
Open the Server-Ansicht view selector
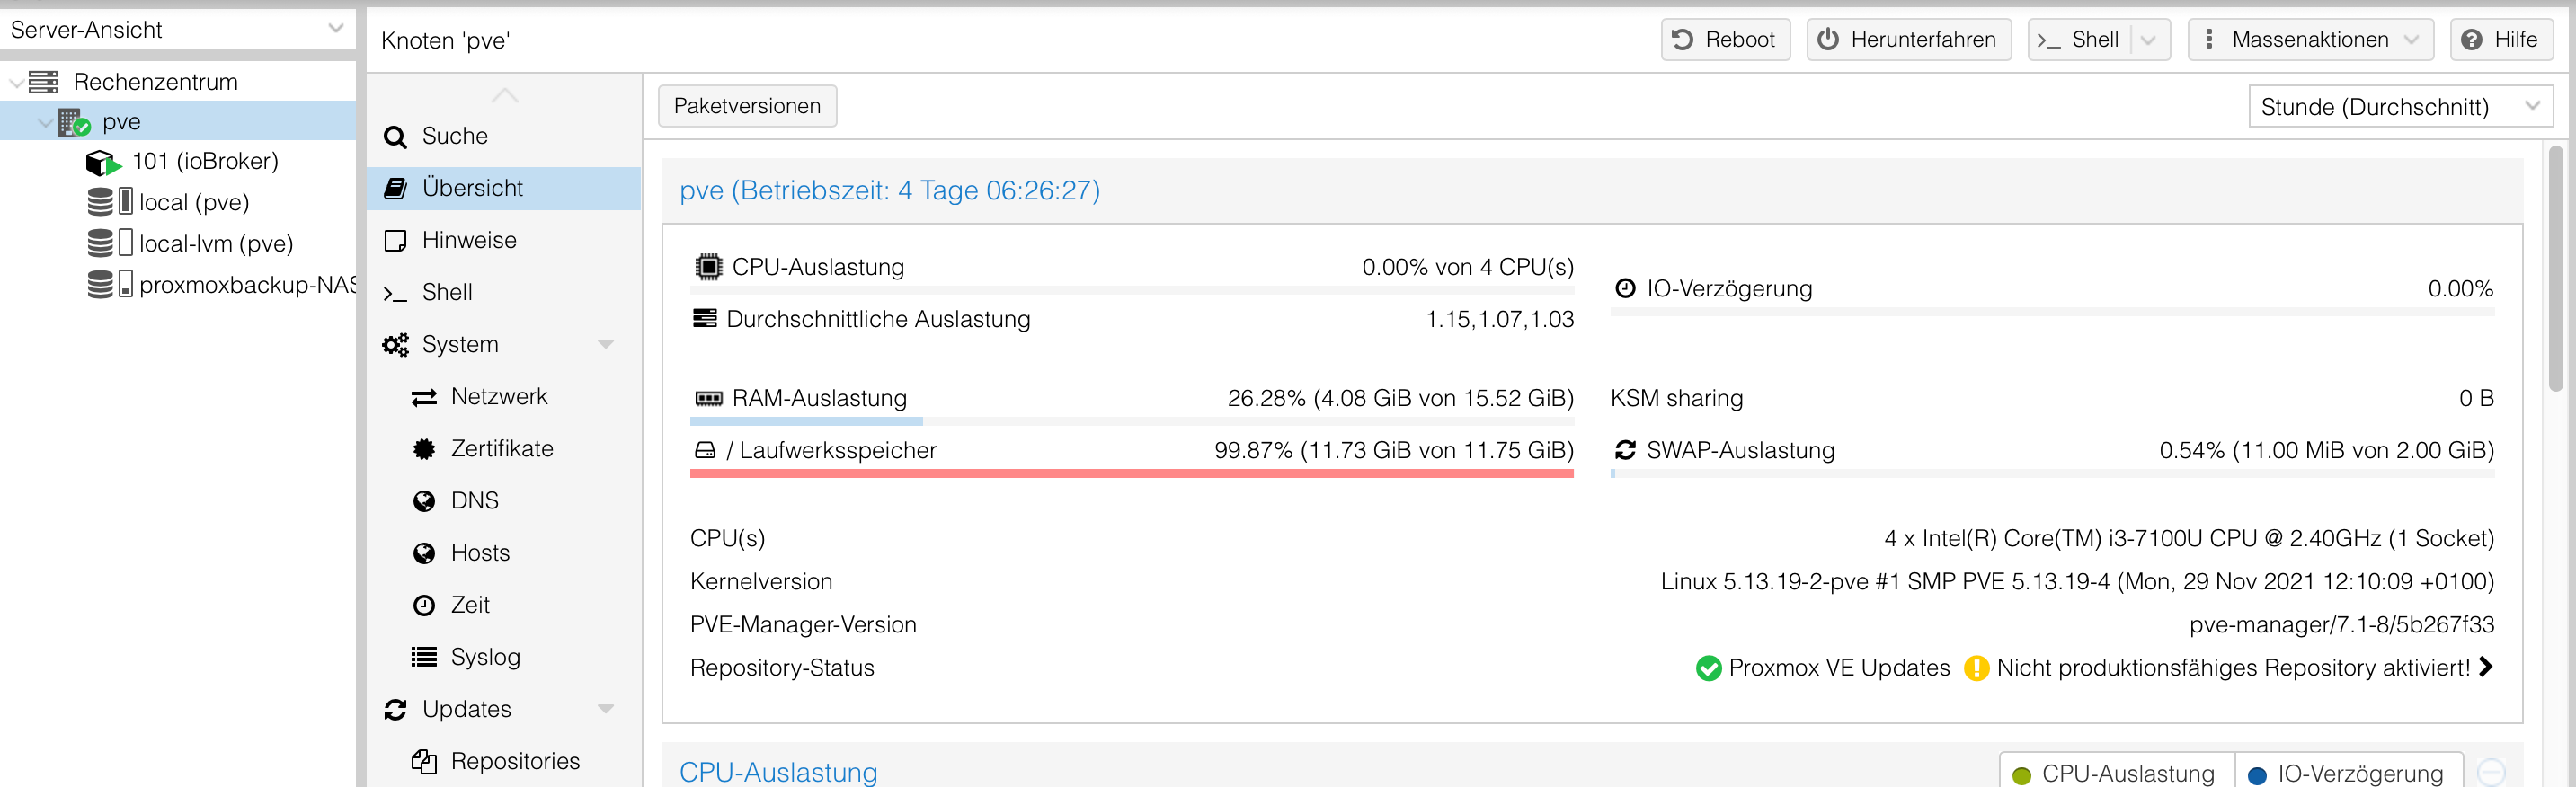point(177,29)
